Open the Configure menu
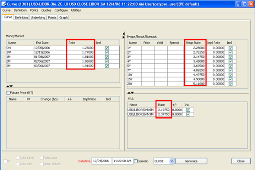 tap(61, 10)
